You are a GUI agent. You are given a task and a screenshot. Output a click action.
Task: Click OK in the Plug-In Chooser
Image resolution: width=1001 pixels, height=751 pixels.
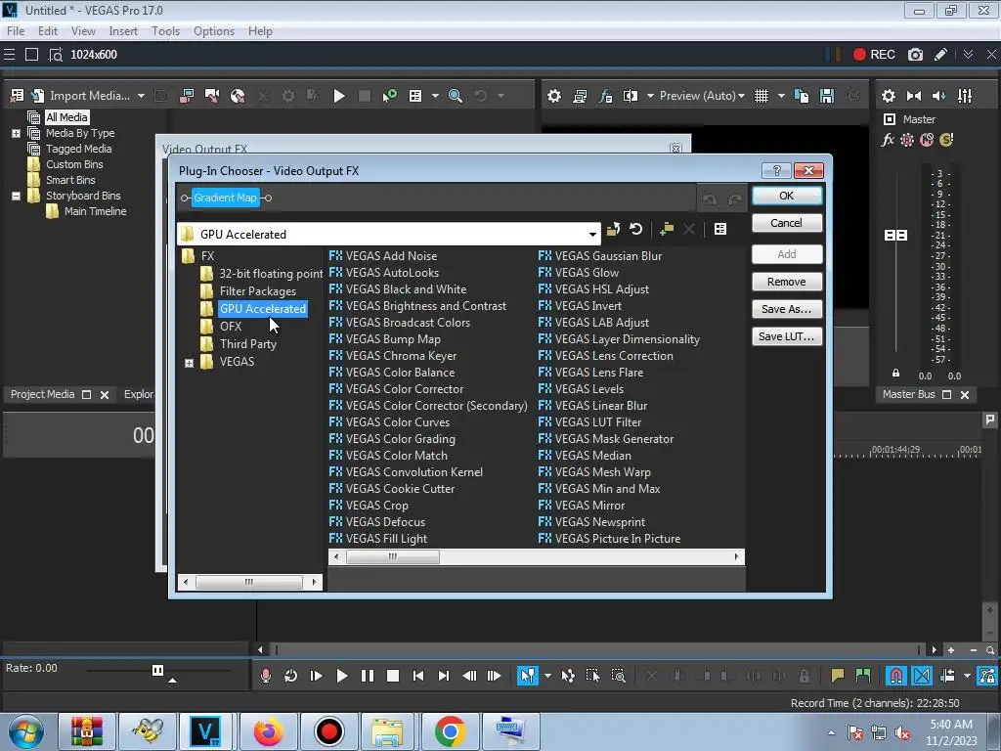coord(787,196)
